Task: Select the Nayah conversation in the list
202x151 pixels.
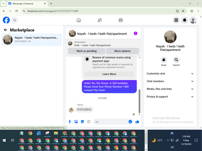Action: coord(32,39)
